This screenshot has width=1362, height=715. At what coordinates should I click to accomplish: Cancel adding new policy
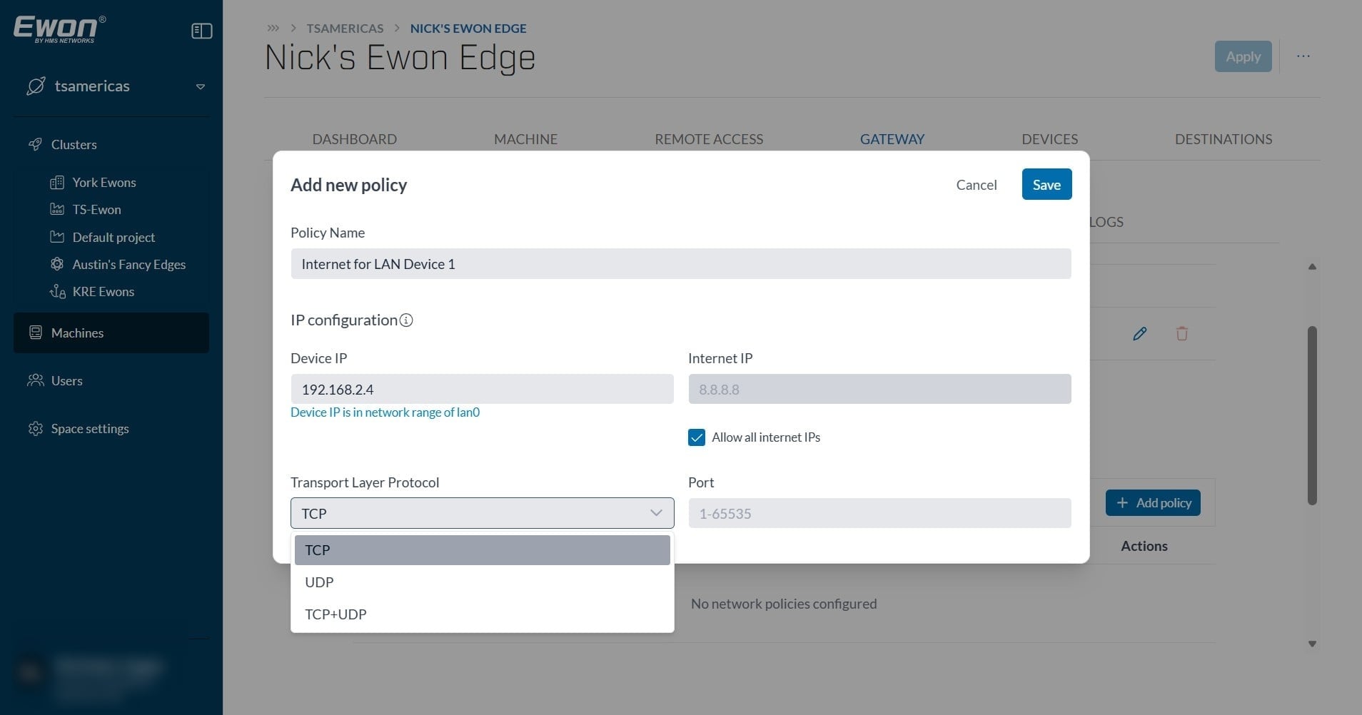click(x=976, y=185)
